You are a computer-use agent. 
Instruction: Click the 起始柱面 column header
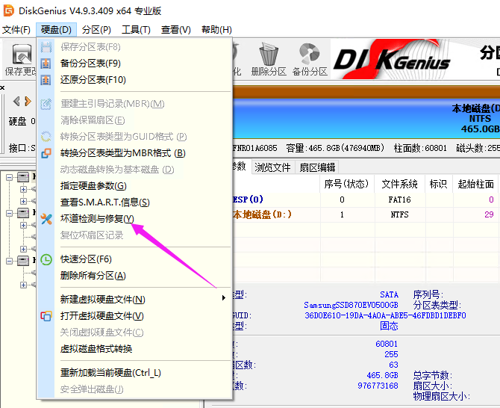click(476, 184)
